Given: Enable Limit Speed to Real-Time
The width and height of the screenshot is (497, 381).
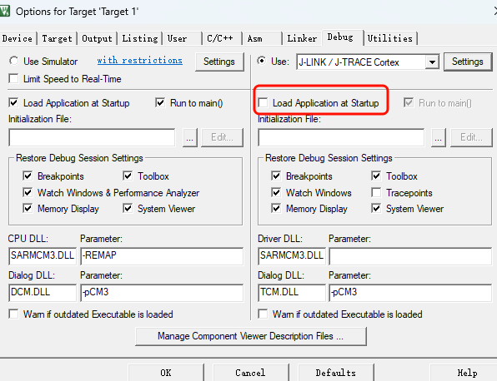Looking at the screenshot, I should tap(13, 78).
